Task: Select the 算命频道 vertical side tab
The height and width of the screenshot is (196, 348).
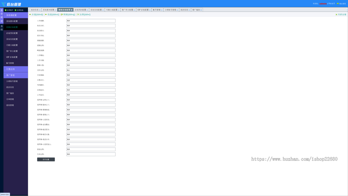Action: point(1,16)
